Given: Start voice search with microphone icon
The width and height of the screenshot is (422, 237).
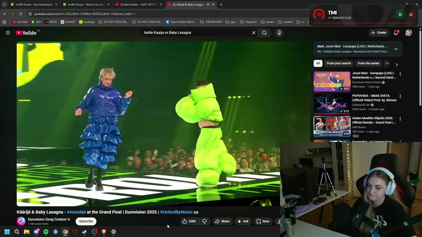Looking at the screenshot, I should (x=279, y=33).
